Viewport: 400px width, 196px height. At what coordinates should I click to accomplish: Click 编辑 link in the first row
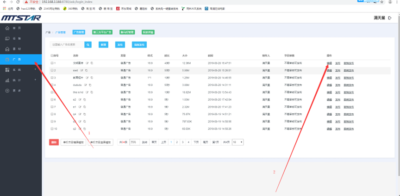pyautogui.click(x=329, y=63)
